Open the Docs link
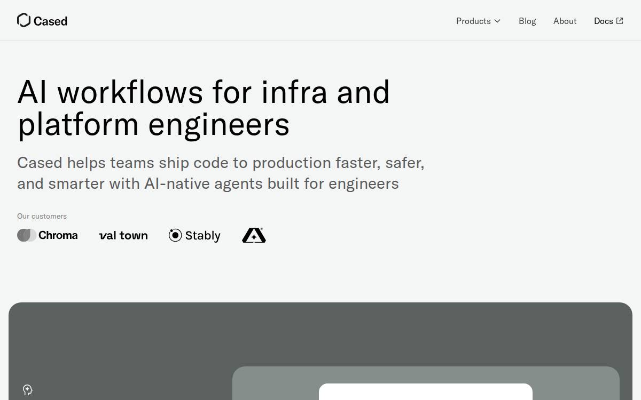The width and height of the screenshot is (641, 400). coord(608,21)
